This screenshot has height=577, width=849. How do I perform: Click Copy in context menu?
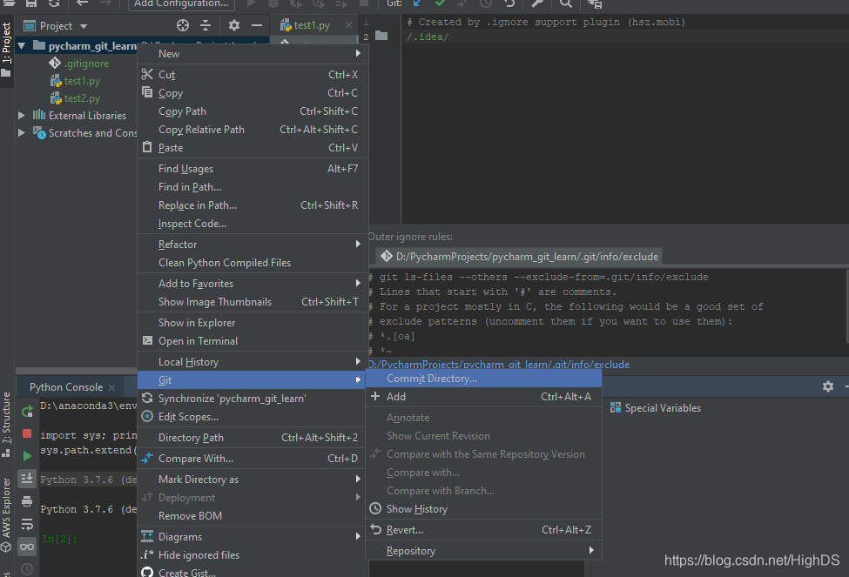[253, 93]
